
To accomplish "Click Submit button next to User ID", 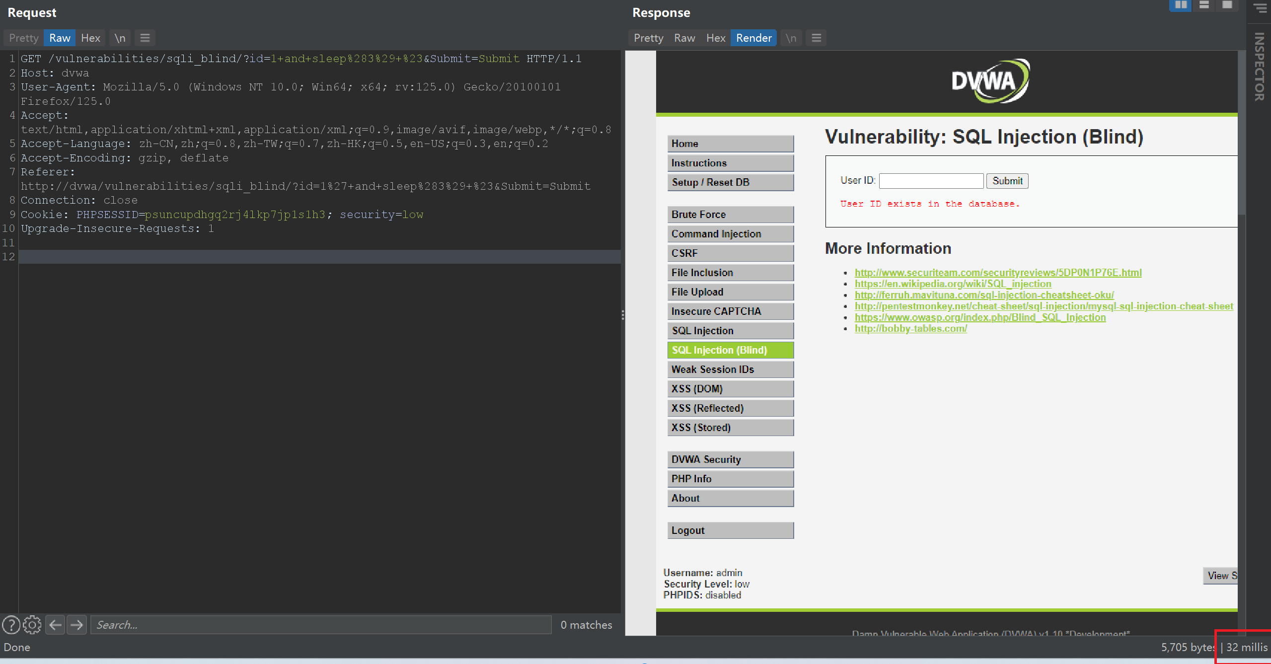I will [x=1007, y=181].
